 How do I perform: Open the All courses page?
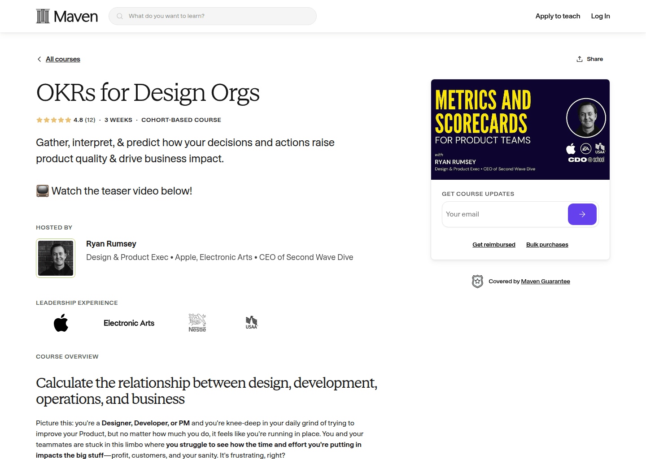[63, 59]
